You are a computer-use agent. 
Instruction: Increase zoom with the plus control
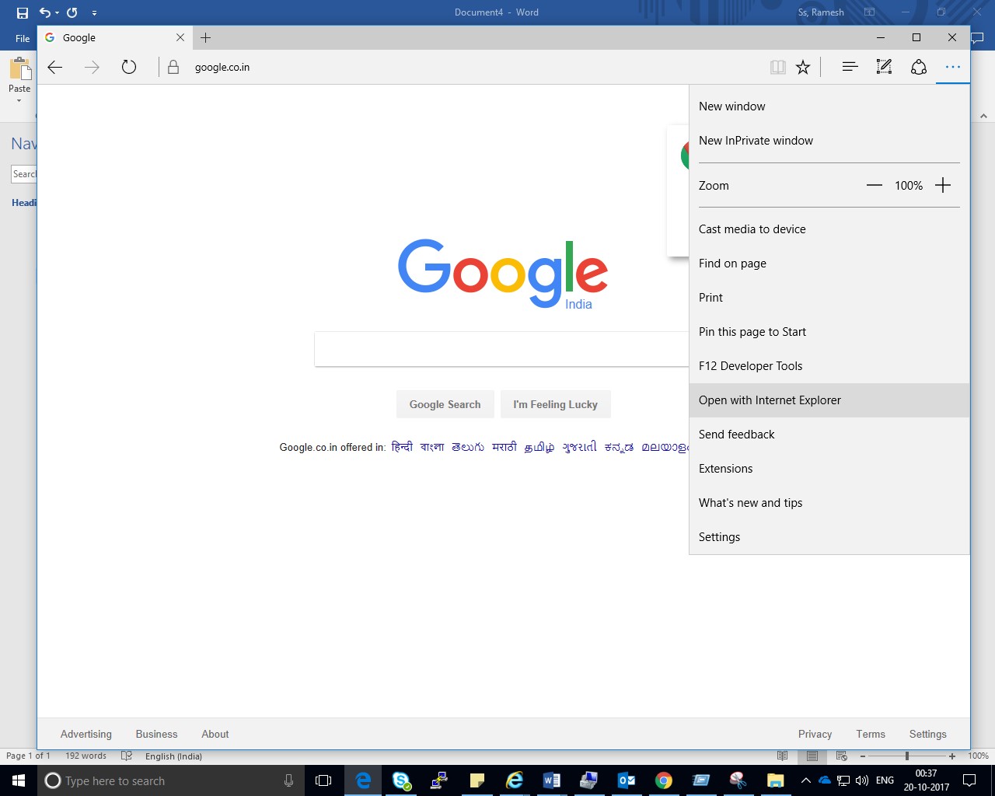943,185
